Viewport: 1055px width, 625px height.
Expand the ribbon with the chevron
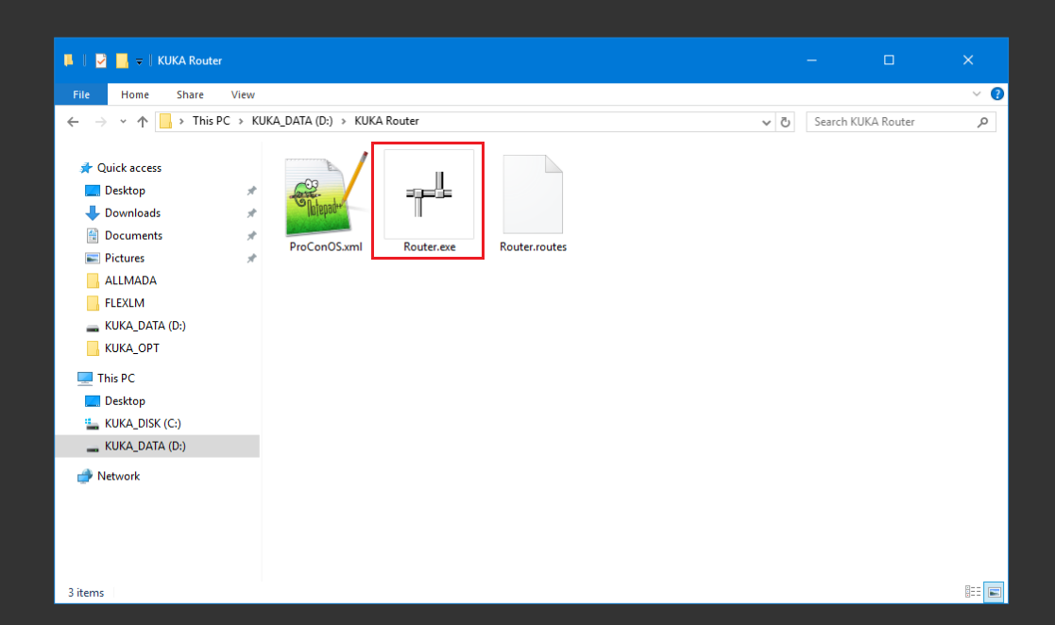coord(977,94)
